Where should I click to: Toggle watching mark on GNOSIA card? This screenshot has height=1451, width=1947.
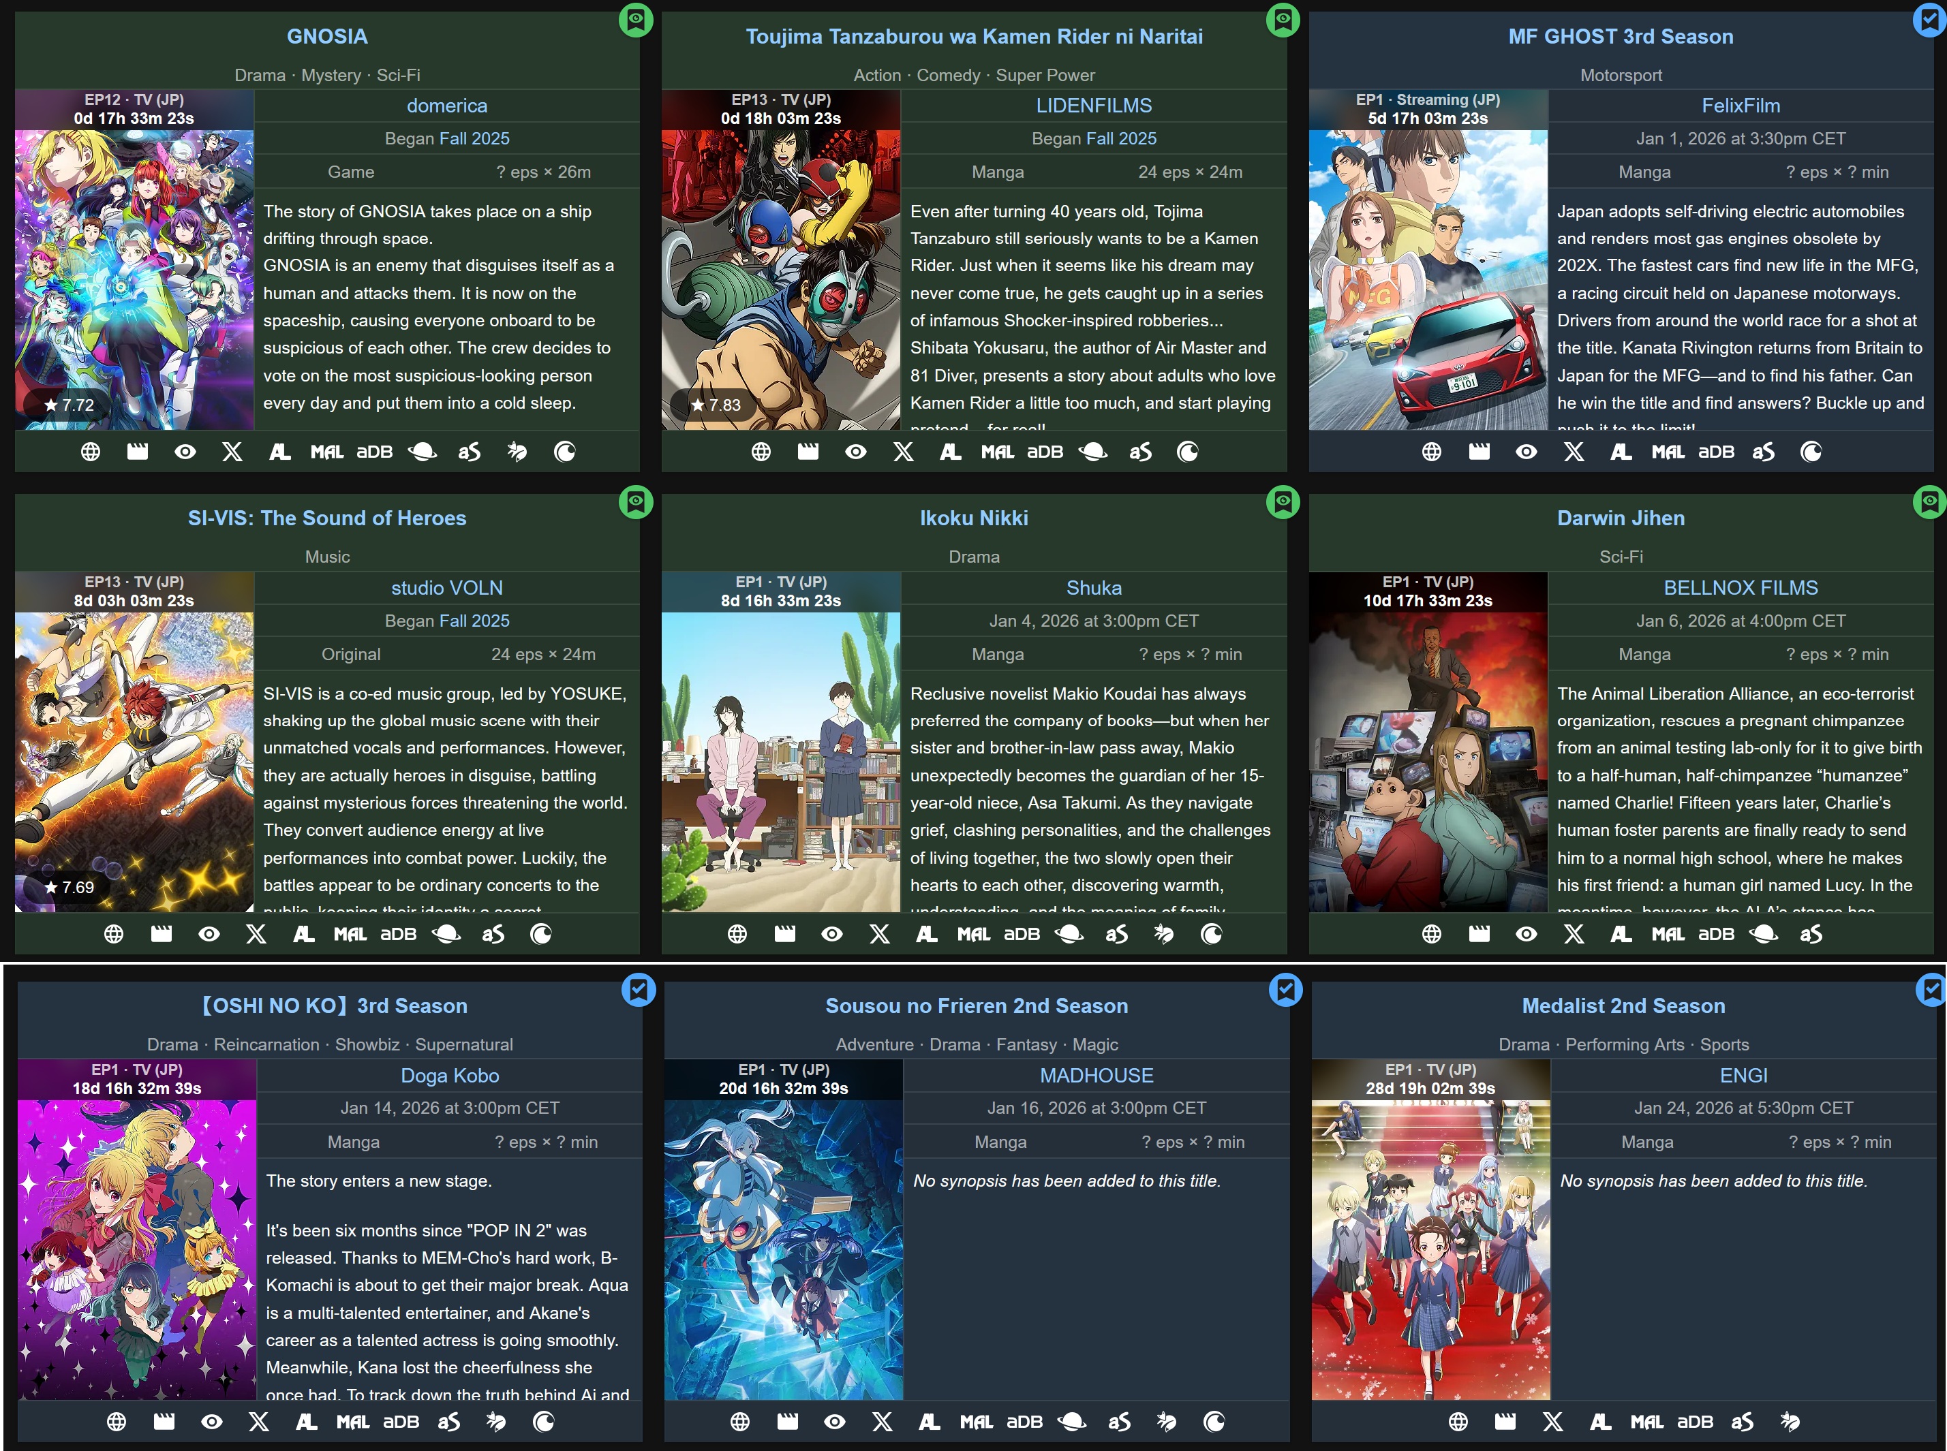pyautogui.click(x=635, y=19)
